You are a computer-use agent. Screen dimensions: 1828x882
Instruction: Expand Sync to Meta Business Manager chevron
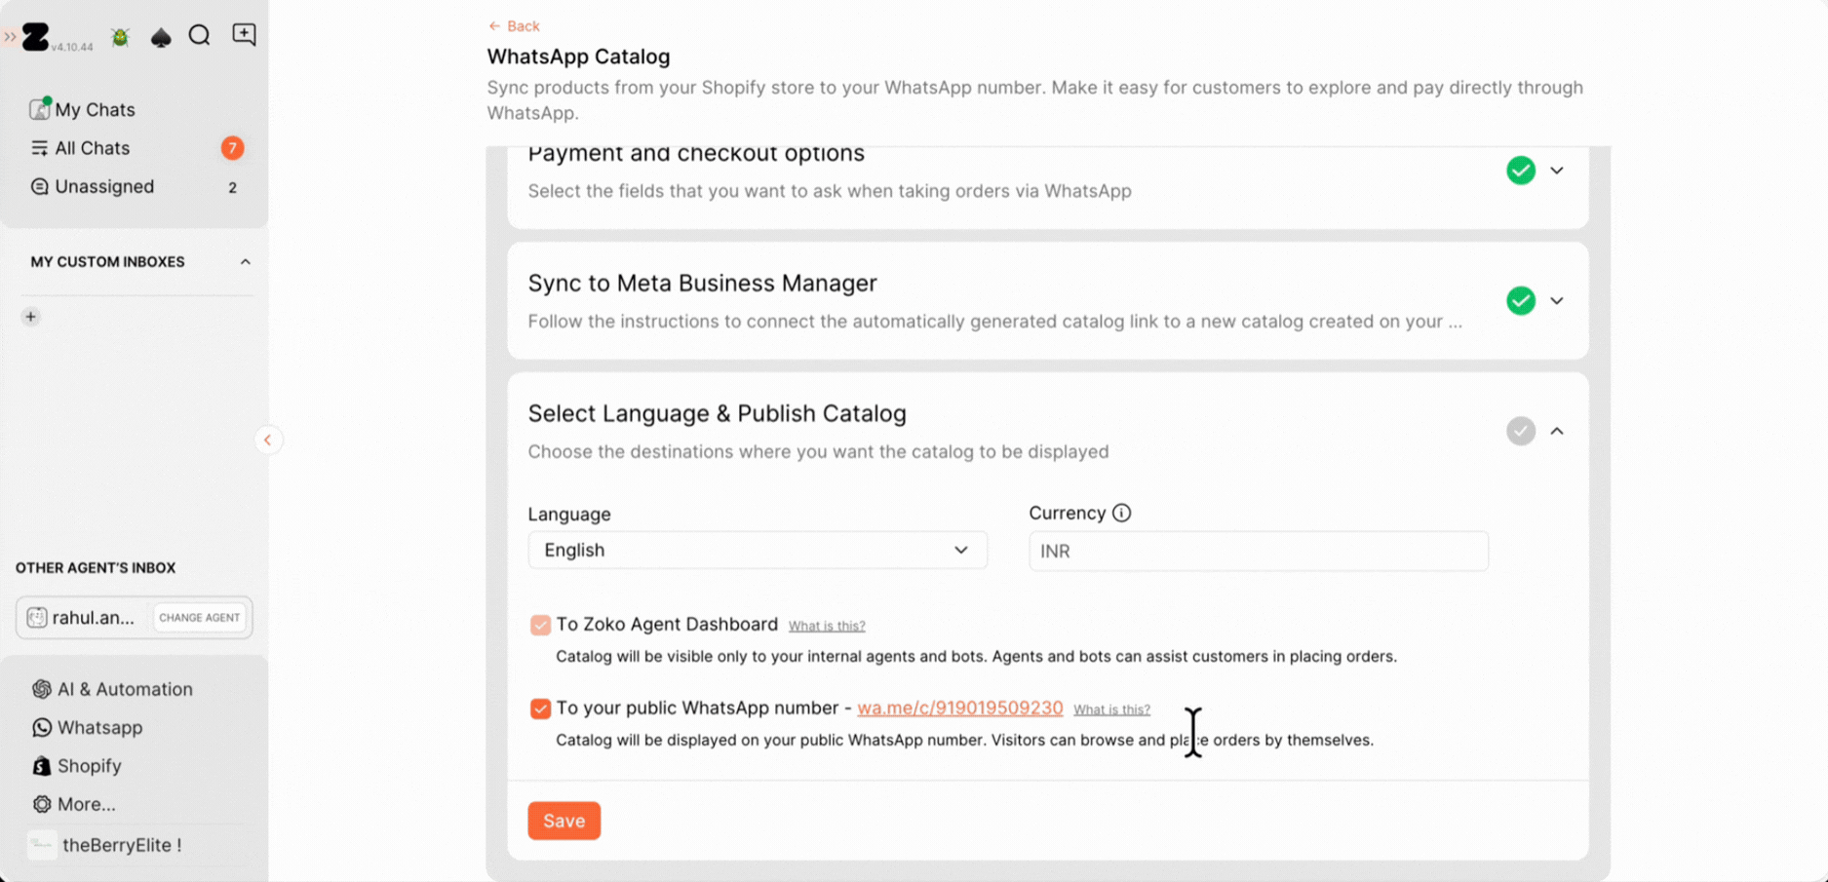point(1557,301)
